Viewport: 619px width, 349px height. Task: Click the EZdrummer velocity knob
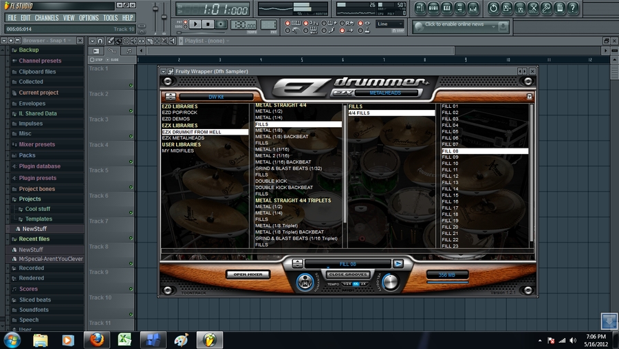[x=391, y=282]
